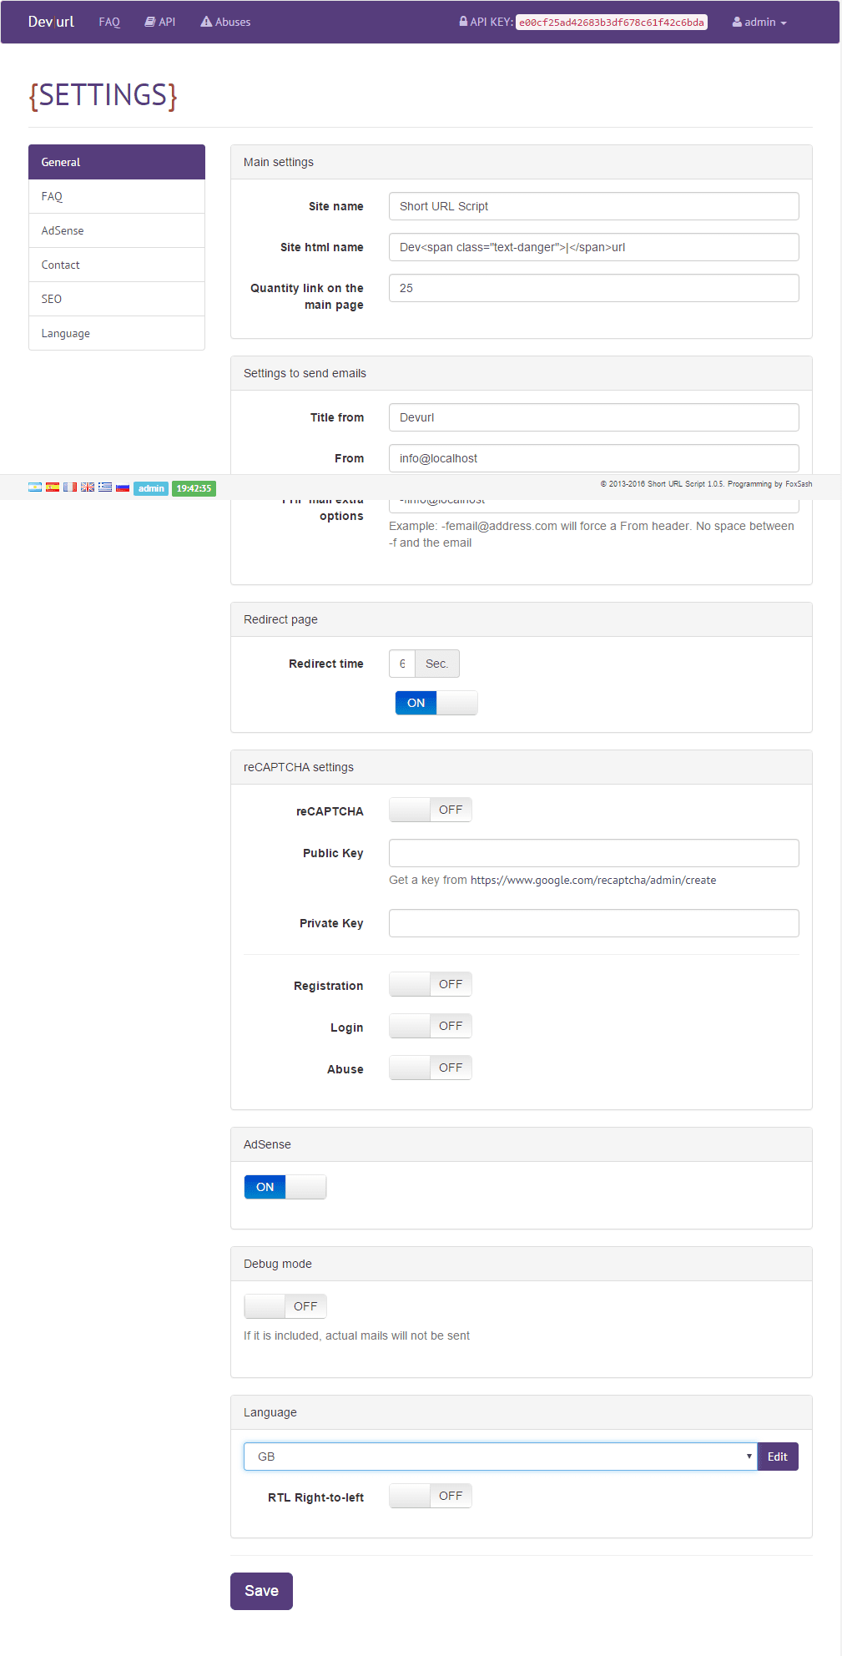Click the Quantity link on main page field
This screenshot has width=842, height=1656.
click(x=594, y=288)
